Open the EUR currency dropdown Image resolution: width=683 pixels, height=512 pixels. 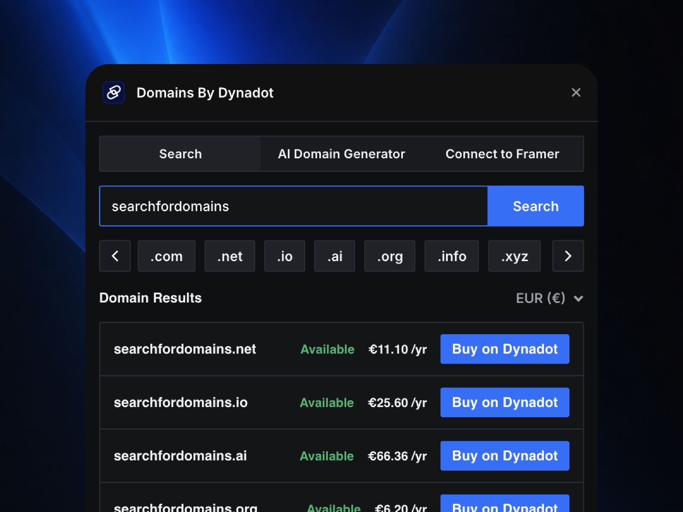(x=550, y=298)
